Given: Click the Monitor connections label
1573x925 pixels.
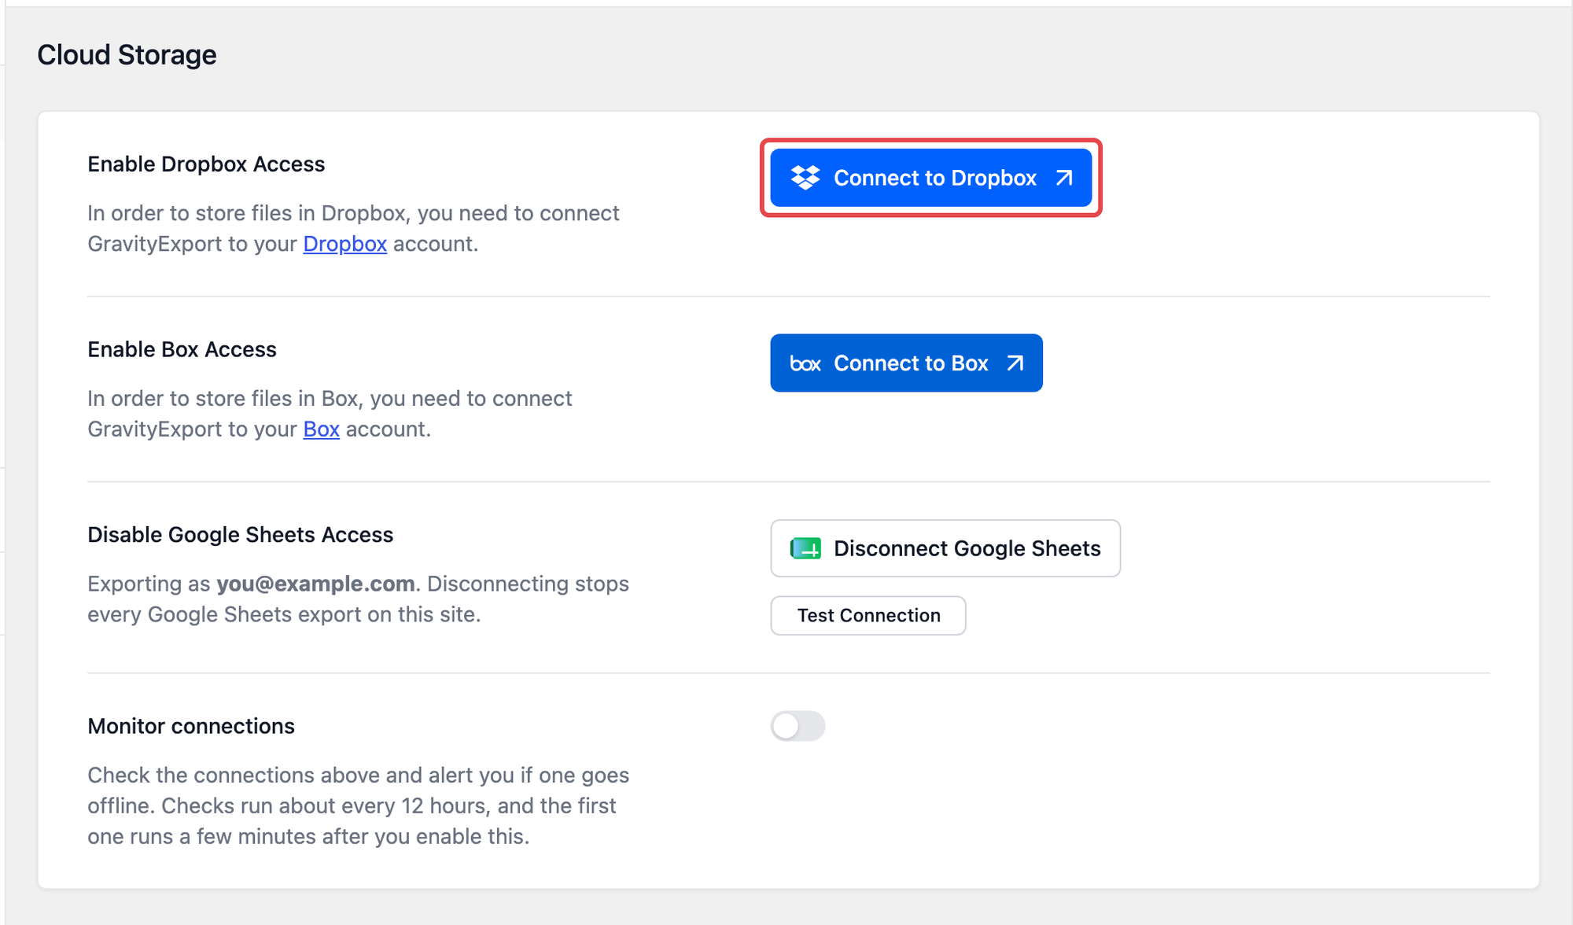Looking at the screenshot, I should click(191, 726).
